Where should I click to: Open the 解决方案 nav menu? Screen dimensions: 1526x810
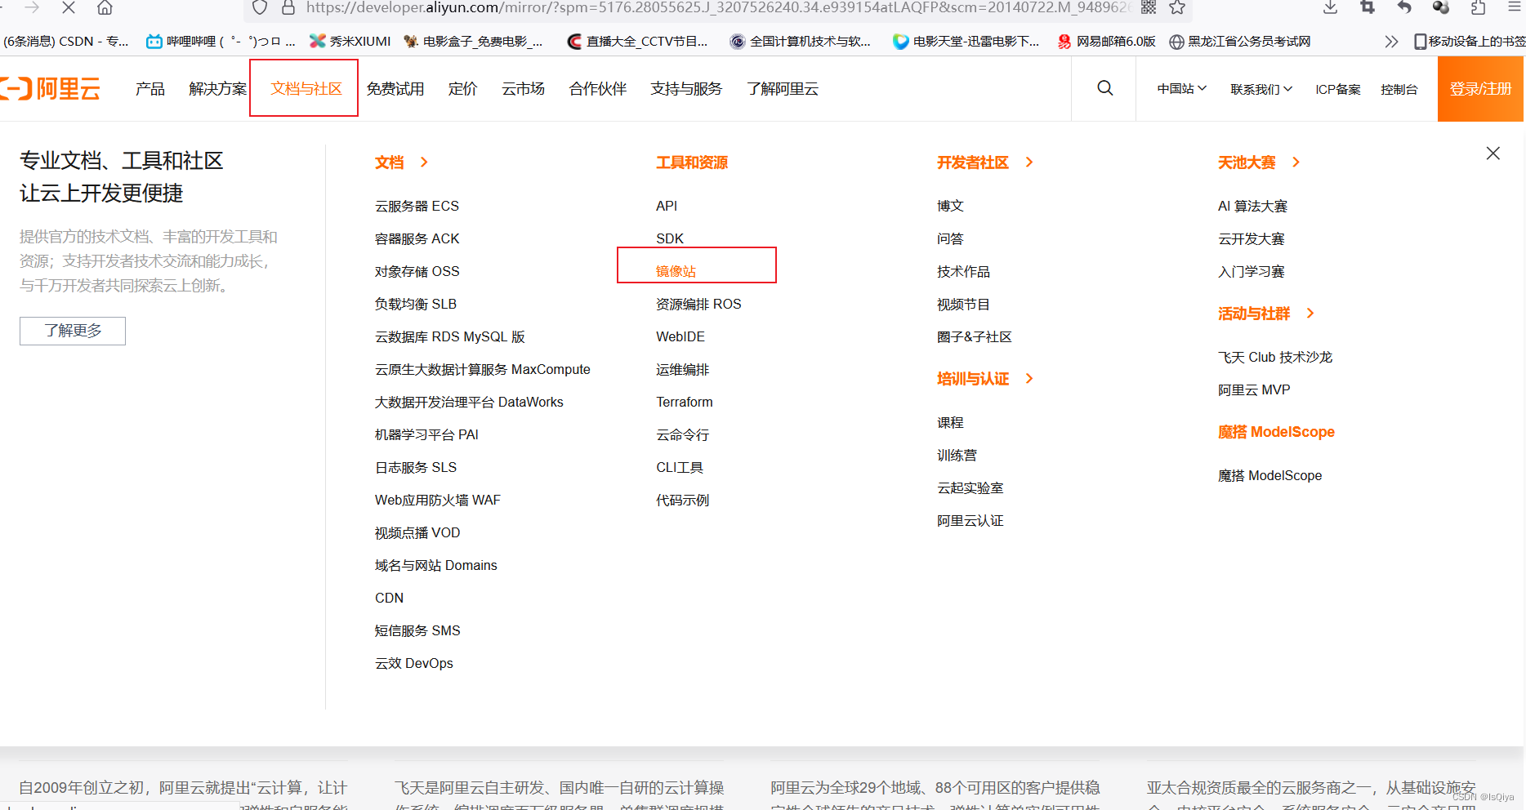click(x=217, y=89)
